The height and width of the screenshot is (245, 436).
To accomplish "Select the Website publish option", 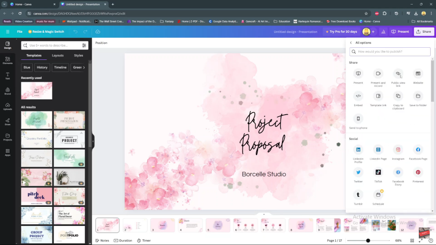I will [x=418, y=77].
